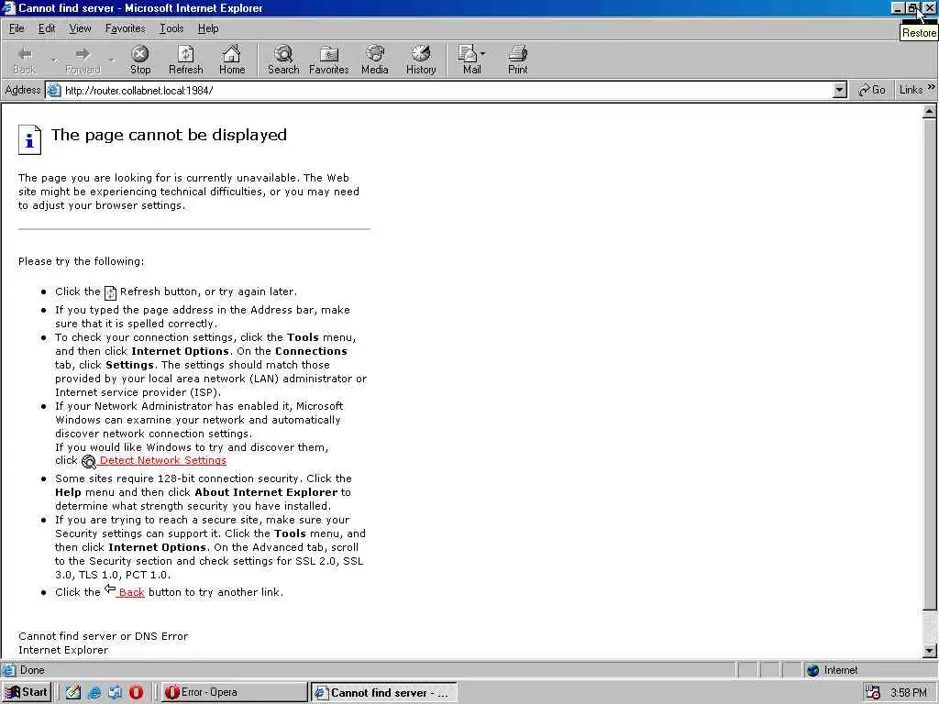Click the Done status bar page icon
The image size is (939, 704).
coord(8,670)
